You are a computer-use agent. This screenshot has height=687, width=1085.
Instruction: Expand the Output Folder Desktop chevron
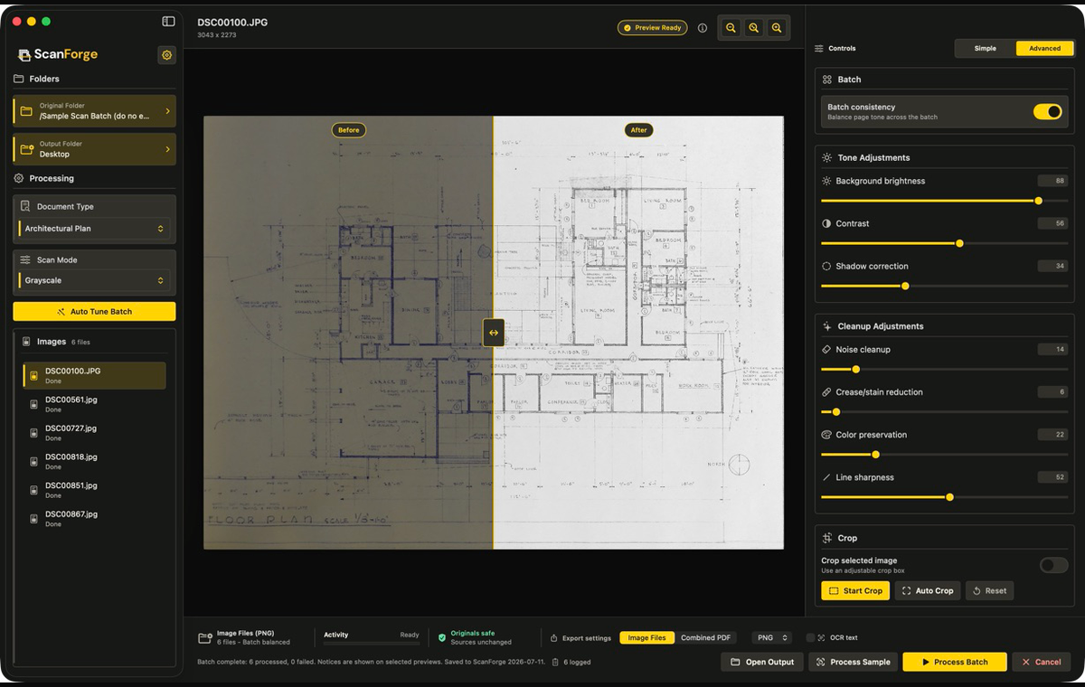[167, 149]
